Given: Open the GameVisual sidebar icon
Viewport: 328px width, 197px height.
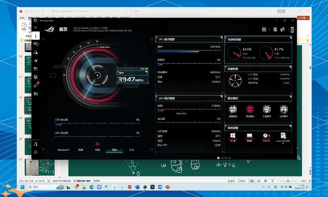Looking at the screenshot, I should 36,61.
